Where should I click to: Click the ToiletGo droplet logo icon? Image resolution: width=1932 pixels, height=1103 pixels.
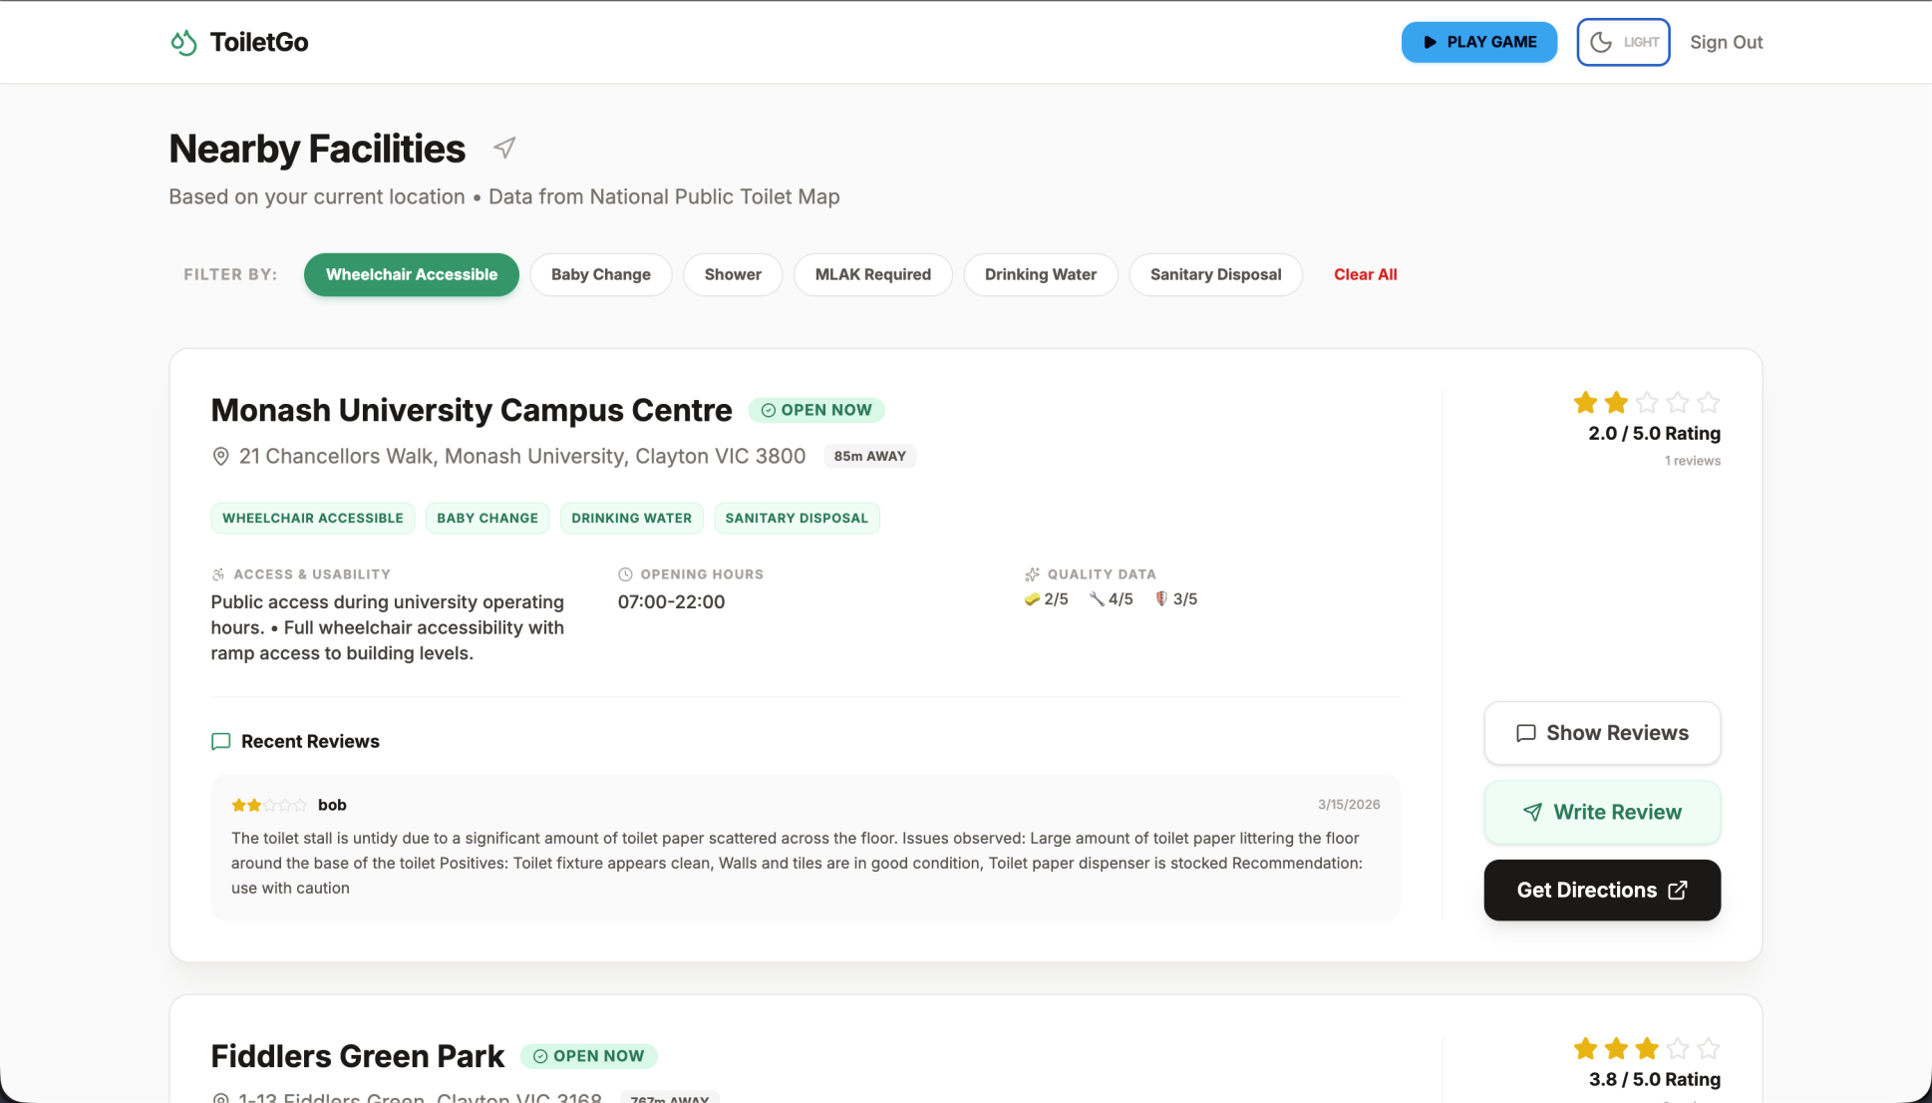click(183, 42)
